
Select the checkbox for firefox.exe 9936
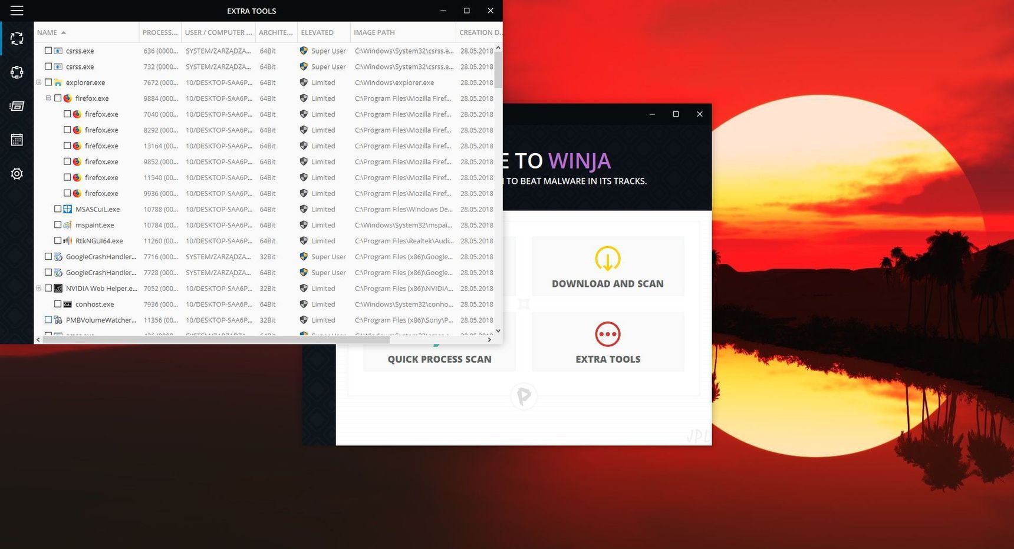tap(67, 193)
